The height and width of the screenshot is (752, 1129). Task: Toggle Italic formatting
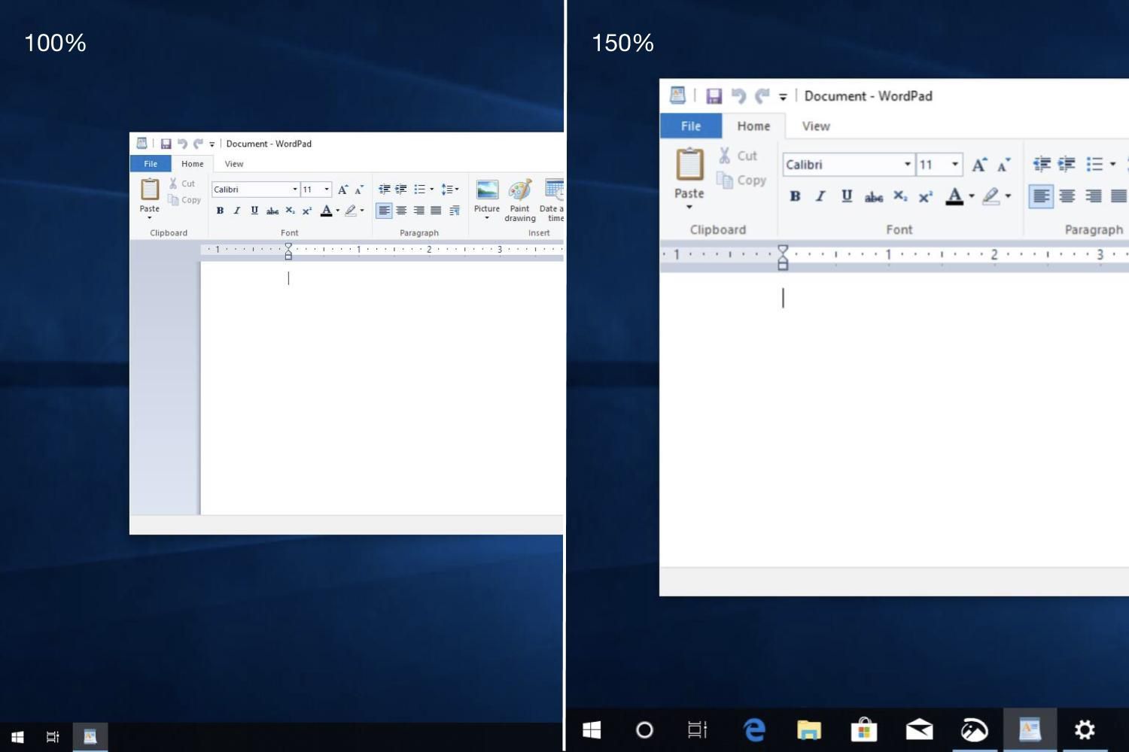click(820, 196)
